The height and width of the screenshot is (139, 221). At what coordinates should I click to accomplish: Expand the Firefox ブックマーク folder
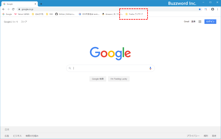134,14
